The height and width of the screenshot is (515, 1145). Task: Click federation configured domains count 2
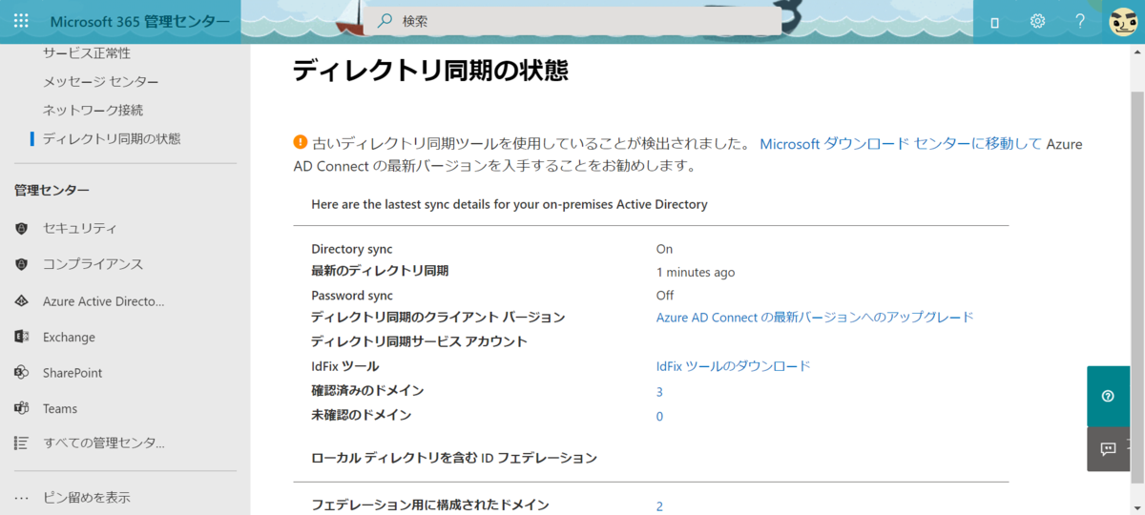point(659,506)
